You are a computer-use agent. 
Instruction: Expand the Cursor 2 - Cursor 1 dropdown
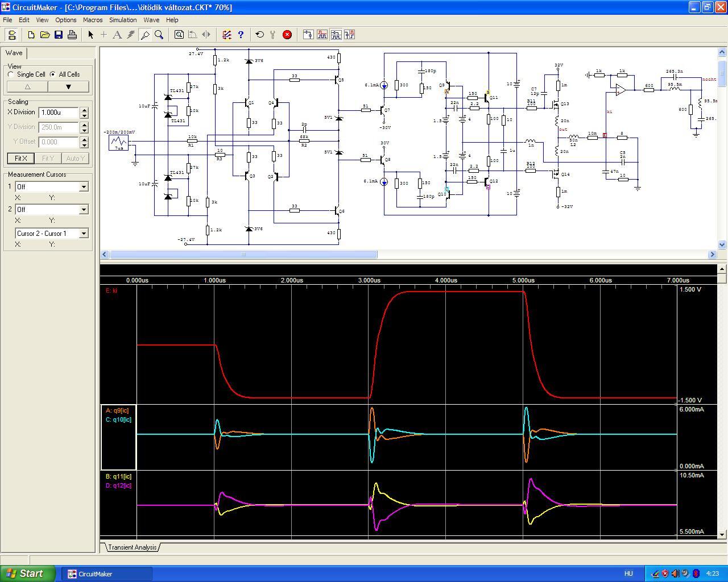click(84, 234)
